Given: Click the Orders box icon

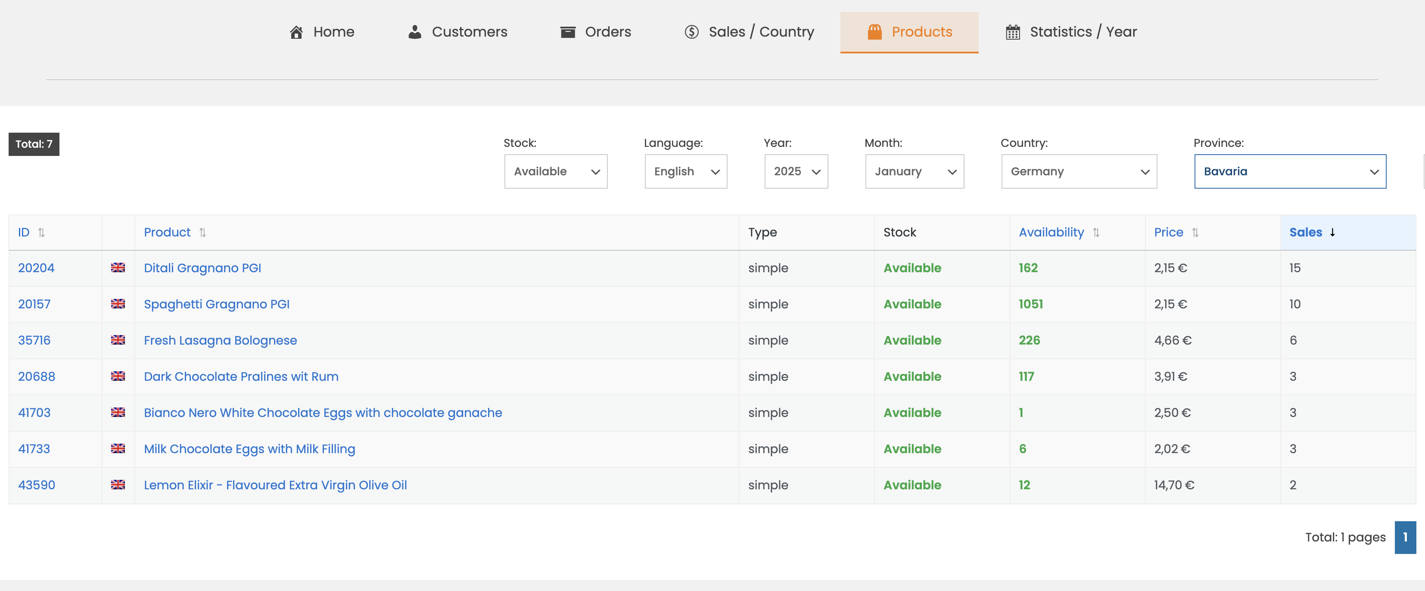Looking at the screenshot, I should pos(568,32).
